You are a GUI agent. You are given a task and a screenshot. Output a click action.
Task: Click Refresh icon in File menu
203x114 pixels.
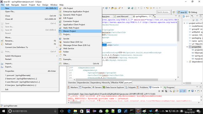pos(2,44)
